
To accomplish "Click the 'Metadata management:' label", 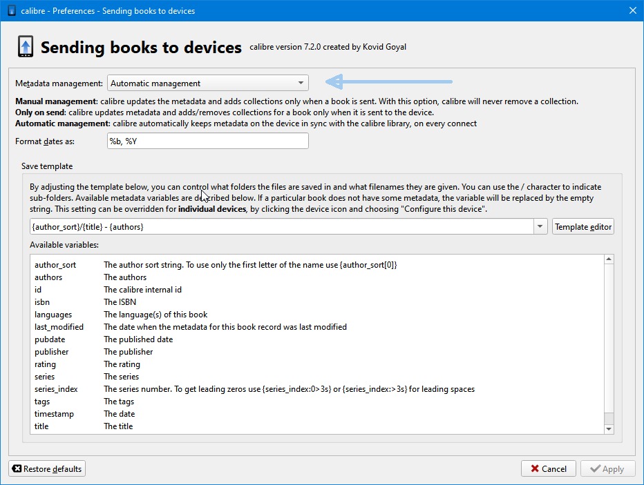I will point(59,83).
